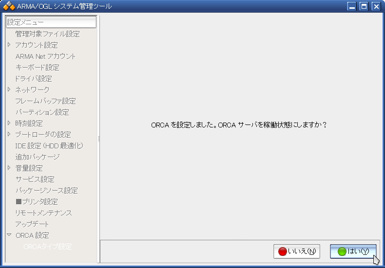Select パーティション設定 entry
385x268 pixels.
pos(42,112)
